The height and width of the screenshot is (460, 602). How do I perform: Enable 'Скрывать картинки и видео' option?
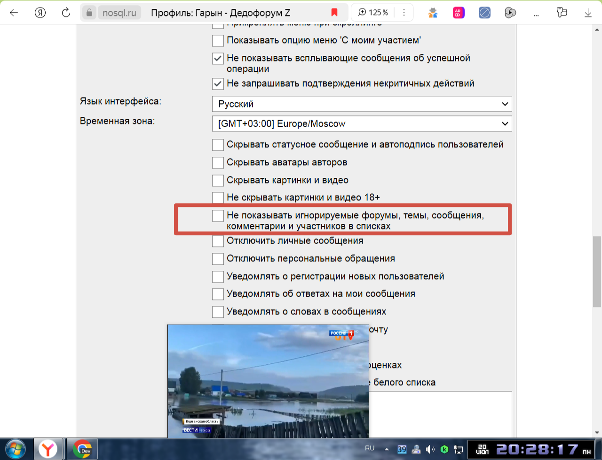pyautogui.click(x=218, y=180)
